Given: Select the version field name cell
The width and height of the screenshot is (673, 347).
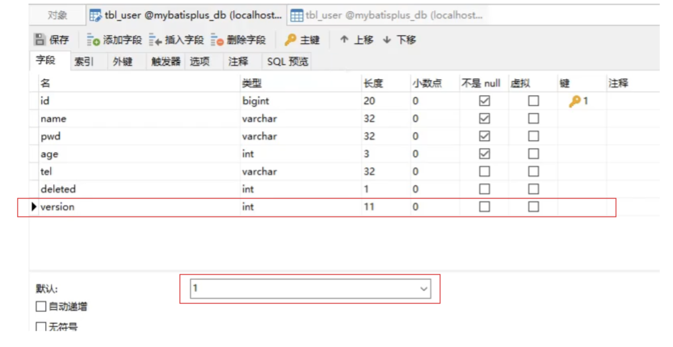Looking at the screenshot, I should tap(139, 207).
